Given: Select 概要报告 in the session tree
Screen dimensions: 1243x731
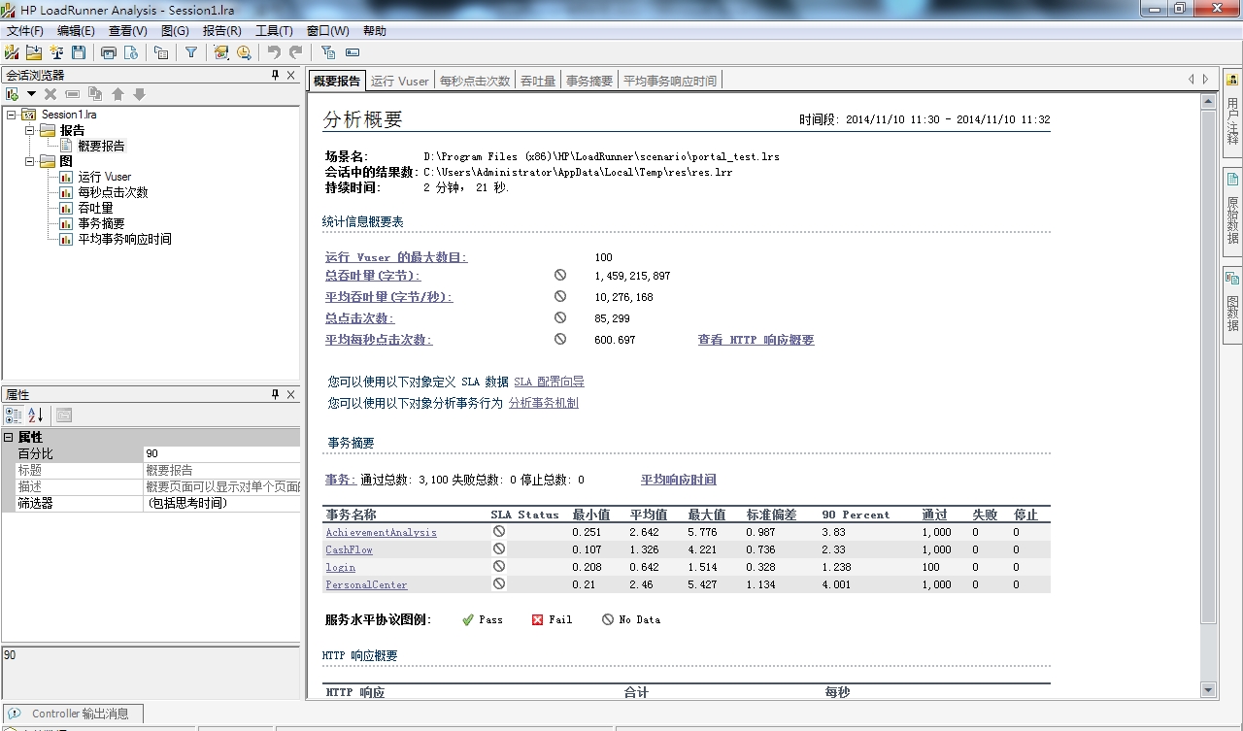Looking at the screenshot, I should (x=101, y=146).
